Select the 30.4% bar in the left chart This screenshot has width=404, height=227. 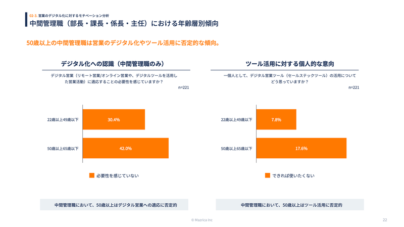coord(114,120)
